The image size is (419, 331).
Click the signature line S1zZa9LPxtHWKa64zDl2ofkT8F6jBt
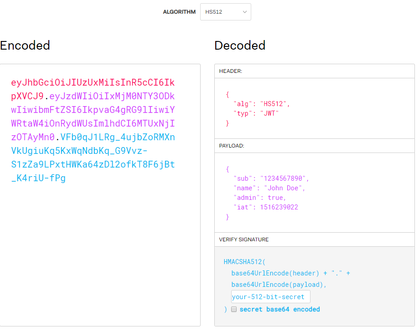pos(93,164)
